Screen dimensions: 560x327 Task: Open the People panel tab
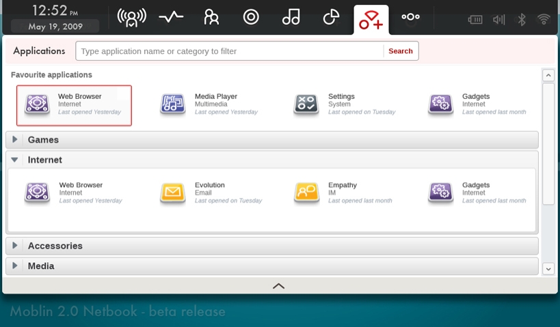[211, 17]
